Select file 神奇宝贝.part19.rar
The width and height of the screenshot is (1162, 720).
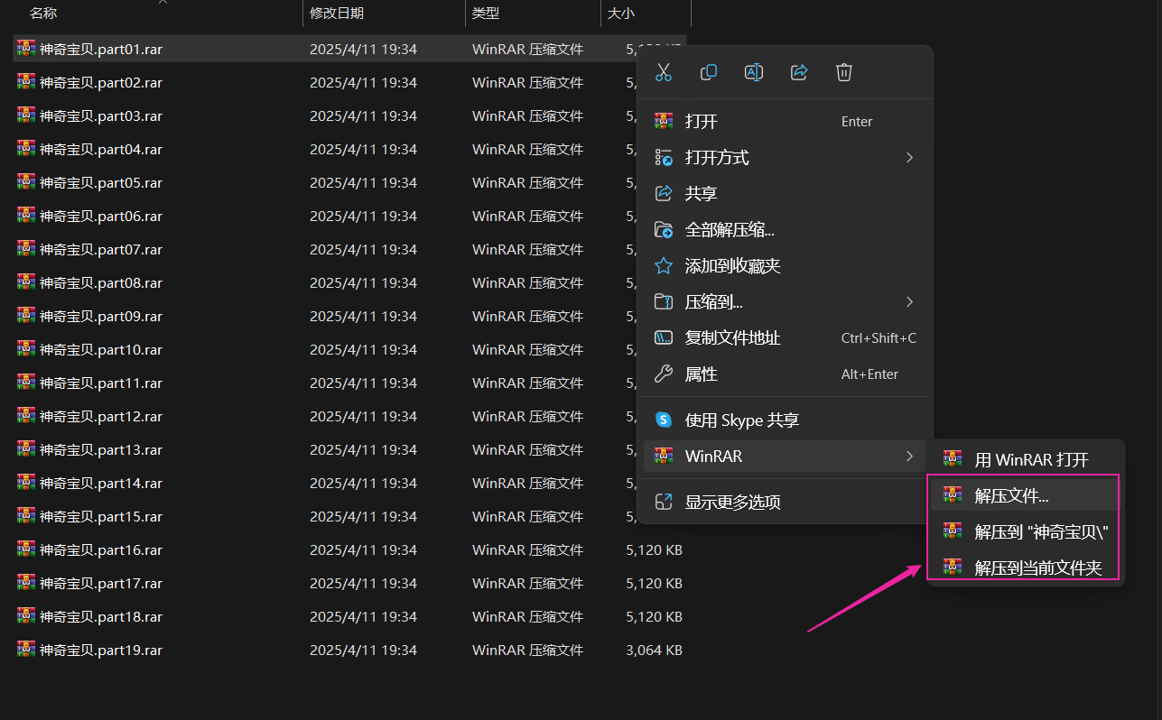pyautogui.click(x=100, y=650)
